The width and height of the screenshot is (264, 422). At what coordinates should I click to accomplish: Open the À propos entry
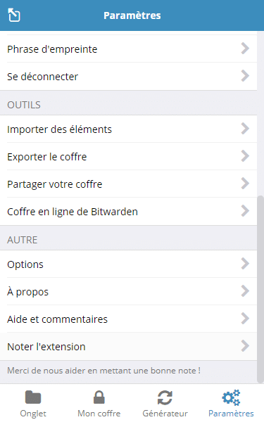[x=129, y=291]
